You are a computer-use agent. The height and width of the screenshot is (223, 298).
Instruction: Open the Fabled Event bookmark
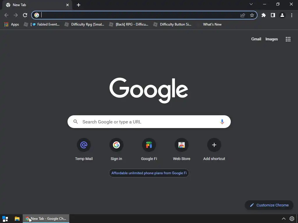[42, 24]
